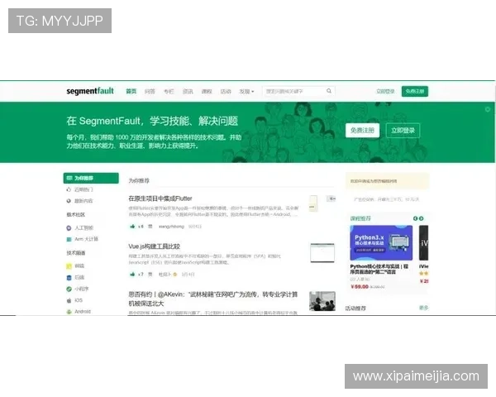Viewport: 496px width, 397px height.
Task: Click the 思否有约 article photo thumbnail
Action: (322, 301)
